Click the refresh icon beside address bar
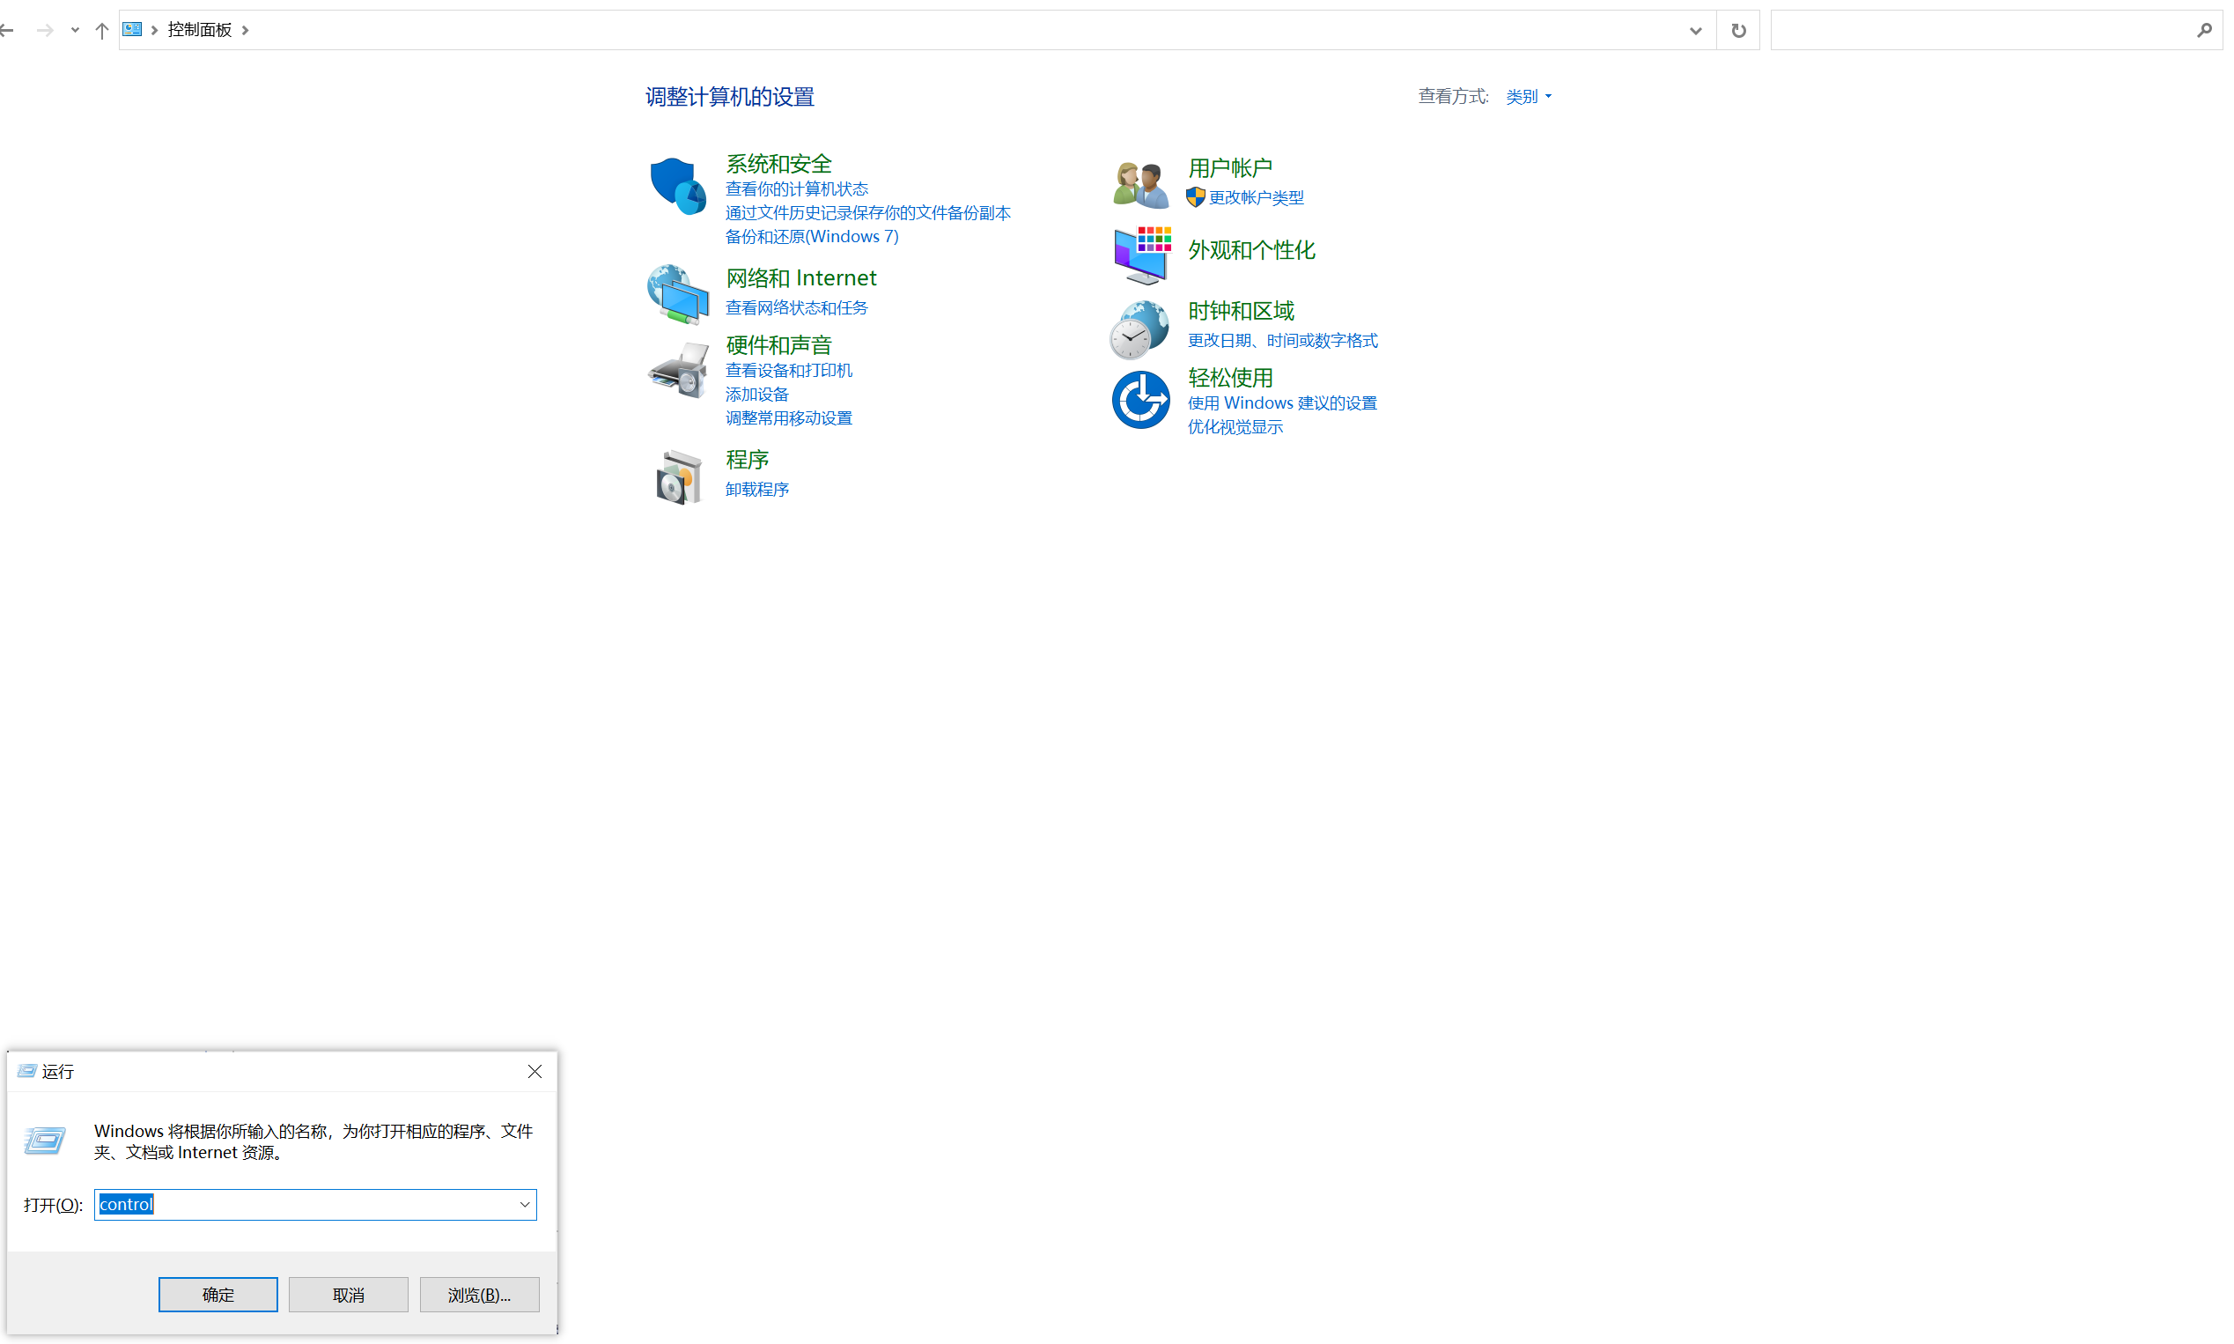The image size is (2234, 1344). 1738,31
